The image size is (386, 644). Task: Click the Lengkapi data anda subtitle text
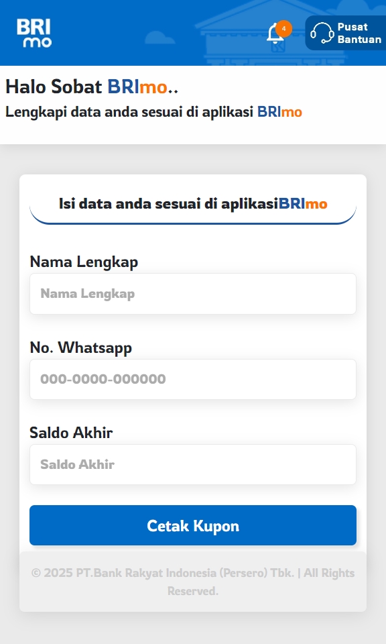click(x=153, y=112)
